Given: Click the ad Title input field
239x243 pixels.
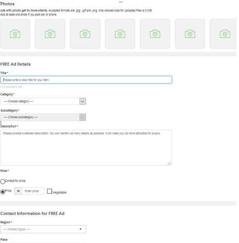Looking at the screenshot, I should point(86,80).
